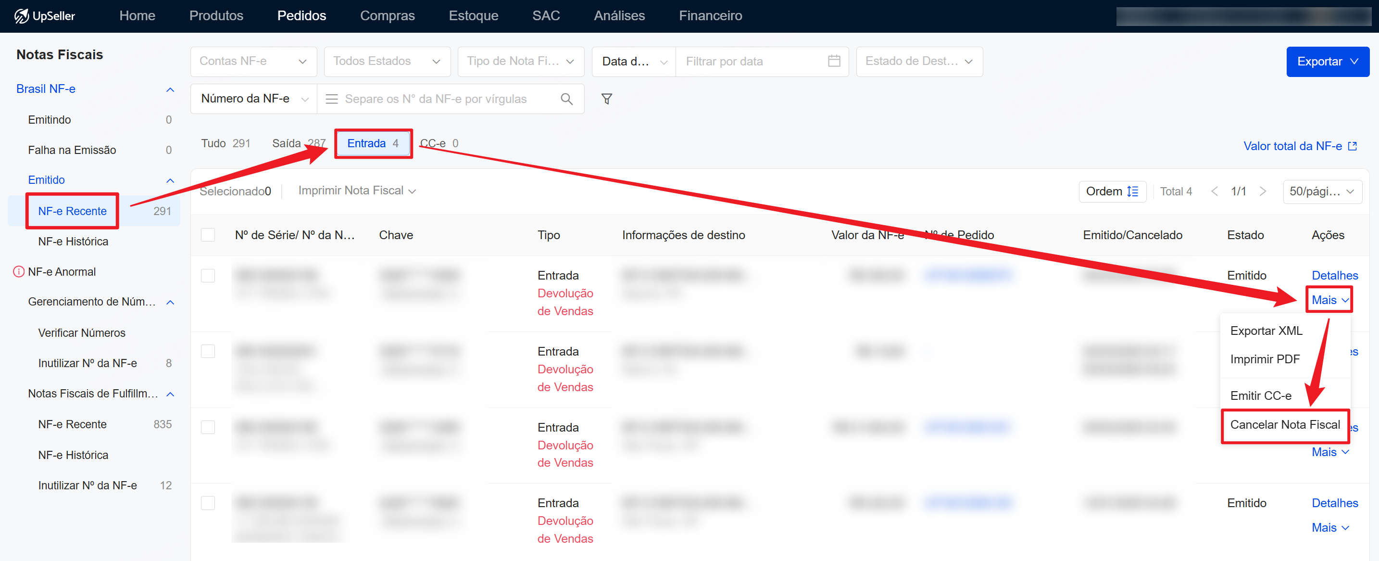Click the Ordem sort icon
Image resolution: width=1379 pixels, height=561 pixels.
coord(1133,192)
